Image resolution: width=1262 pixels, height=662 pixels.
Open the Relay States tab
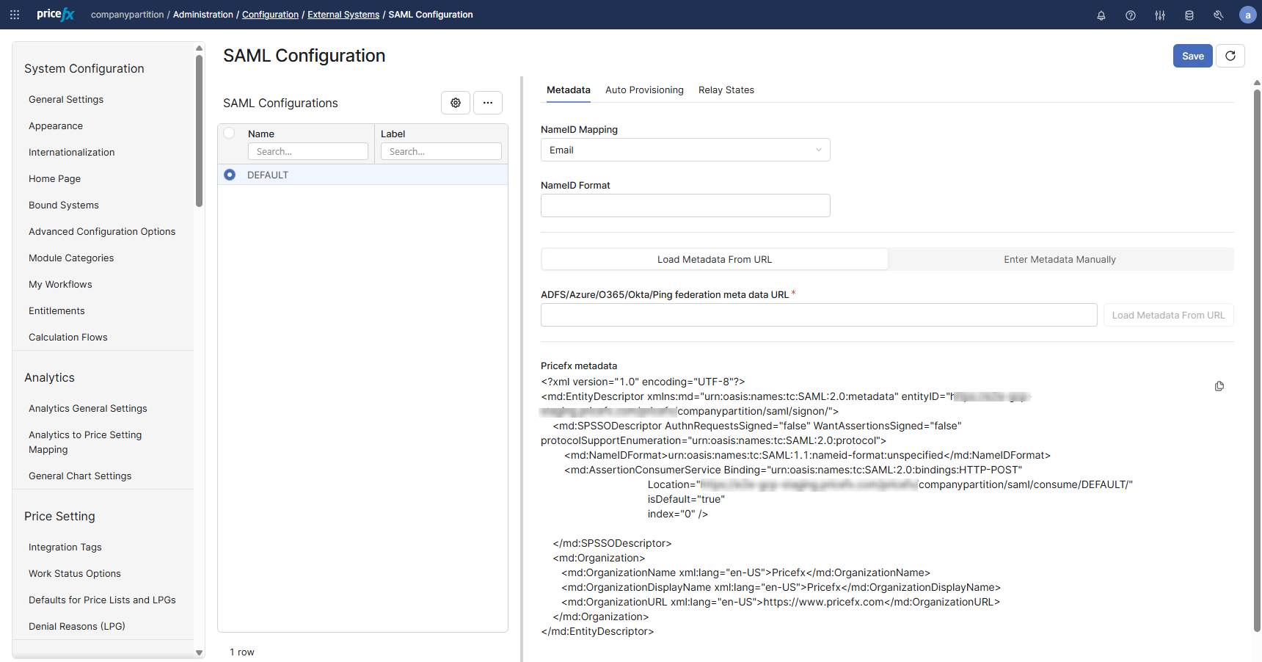(726, 90)
